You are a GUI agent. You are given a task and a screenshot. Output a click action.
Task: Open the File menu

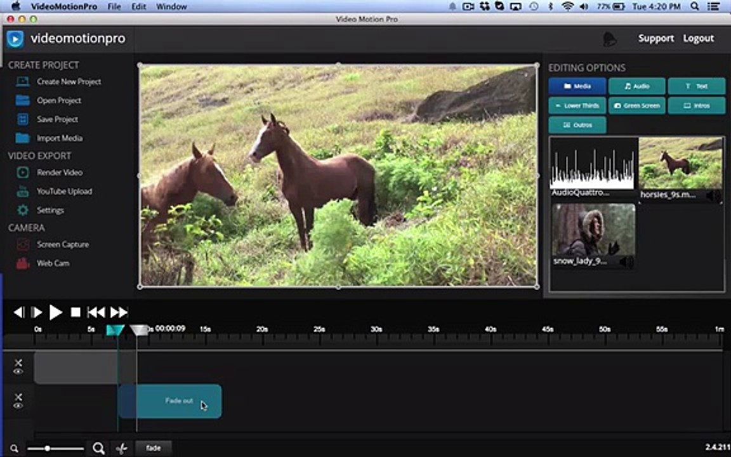pos(114,6)
